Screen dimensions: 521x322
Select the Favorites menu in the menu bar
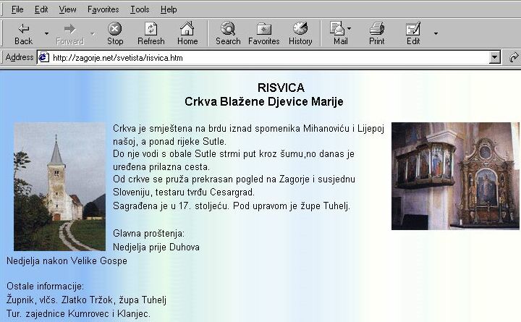(103, 9)
